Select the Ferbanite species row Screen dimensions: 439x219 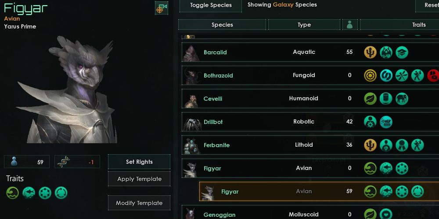tap(310, 145)
